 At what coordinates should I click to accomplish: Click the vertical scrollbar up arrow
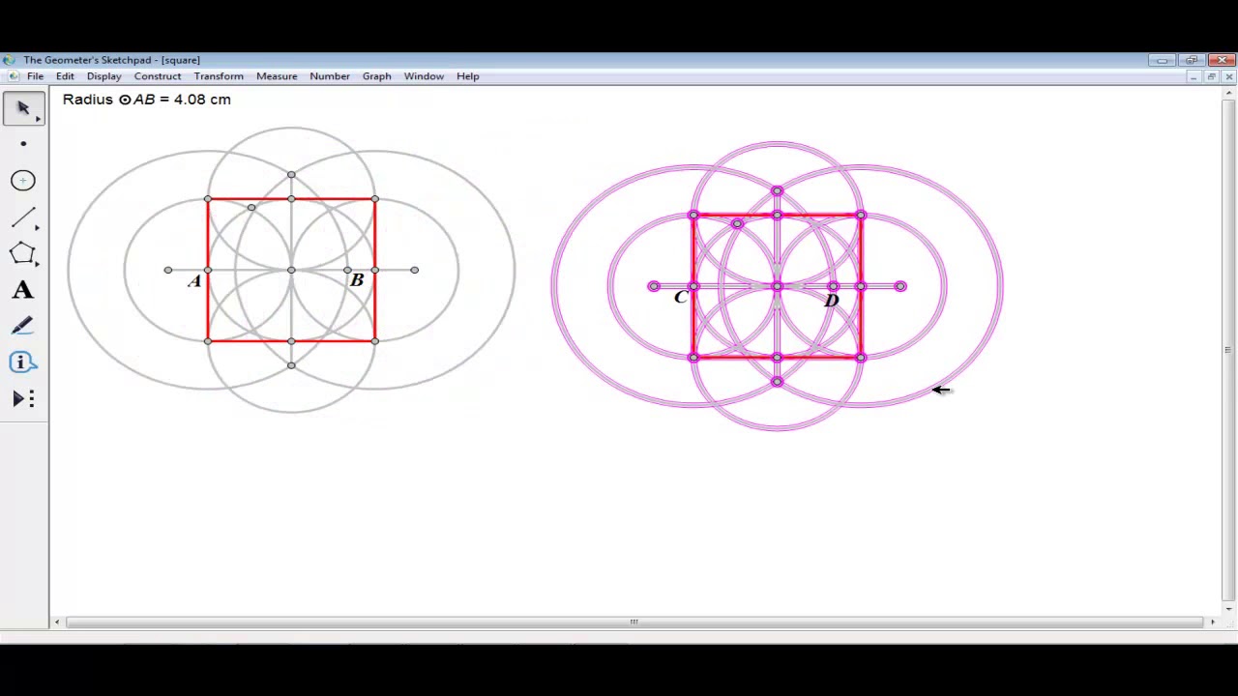(1229, 94)
